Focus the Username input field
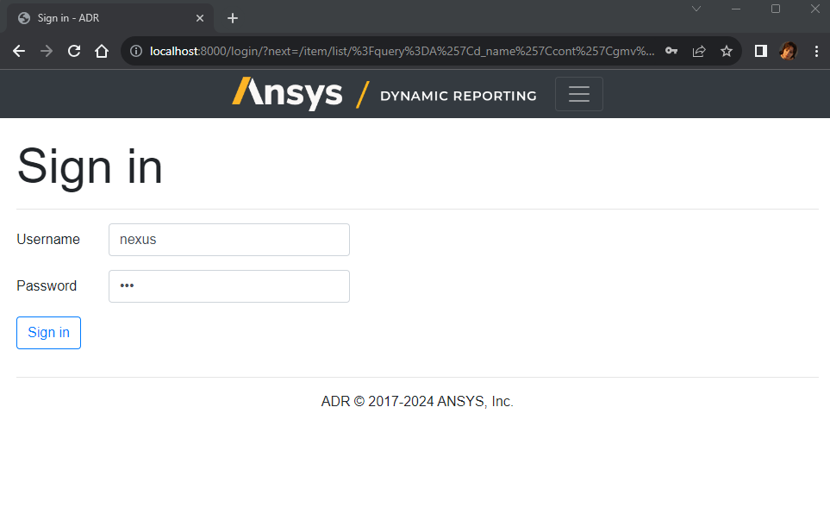This screenshot has height=520, width=830. (229, 240)
